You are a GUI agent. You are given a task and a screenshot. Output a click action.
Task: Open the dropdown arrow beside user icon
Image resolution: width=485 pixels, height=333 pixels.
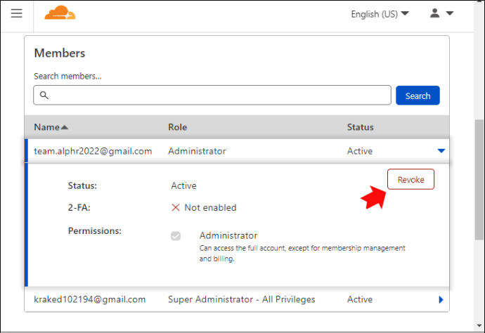450,13
